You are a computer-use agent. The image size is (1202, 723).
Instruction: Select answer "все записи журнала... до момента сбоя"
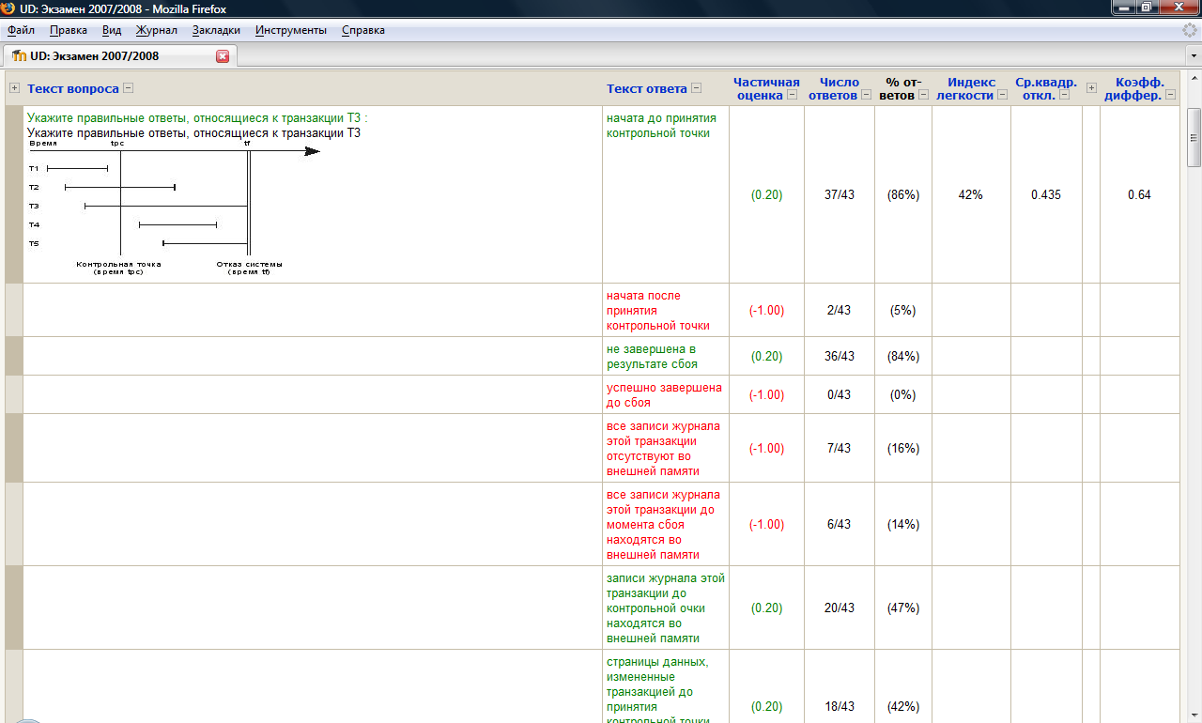[663, 525]
